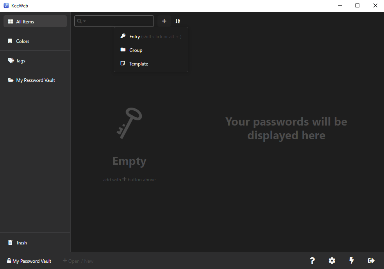Click the Trash icon in the sidebar

click(x=9, y=242)
